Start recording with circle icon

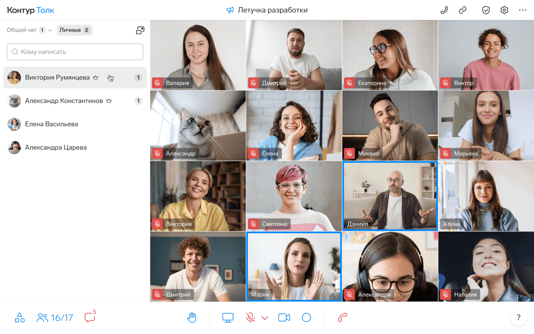click(x=307, y=318)
